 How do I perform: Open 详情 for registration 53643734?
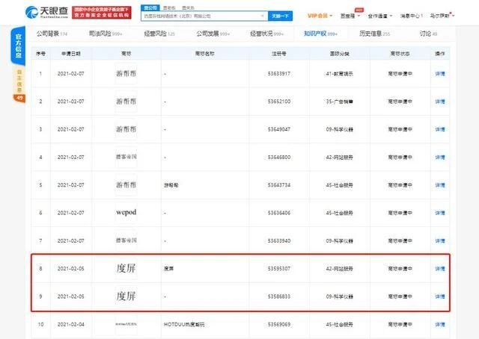click(440, 185)
